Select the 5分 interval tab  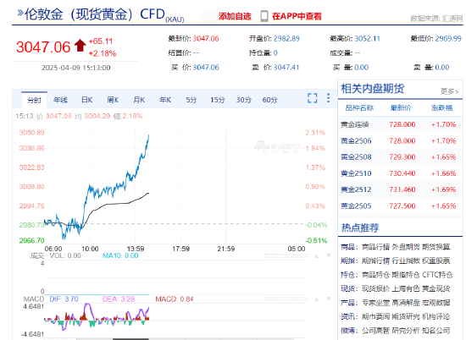coord(191,100)
